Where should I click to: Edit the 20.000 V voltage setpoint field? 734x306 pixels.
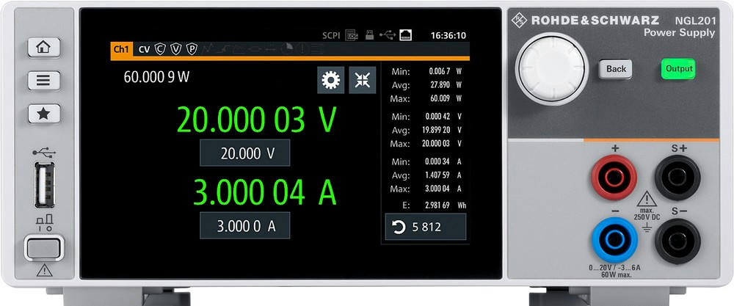pos(245,153)
